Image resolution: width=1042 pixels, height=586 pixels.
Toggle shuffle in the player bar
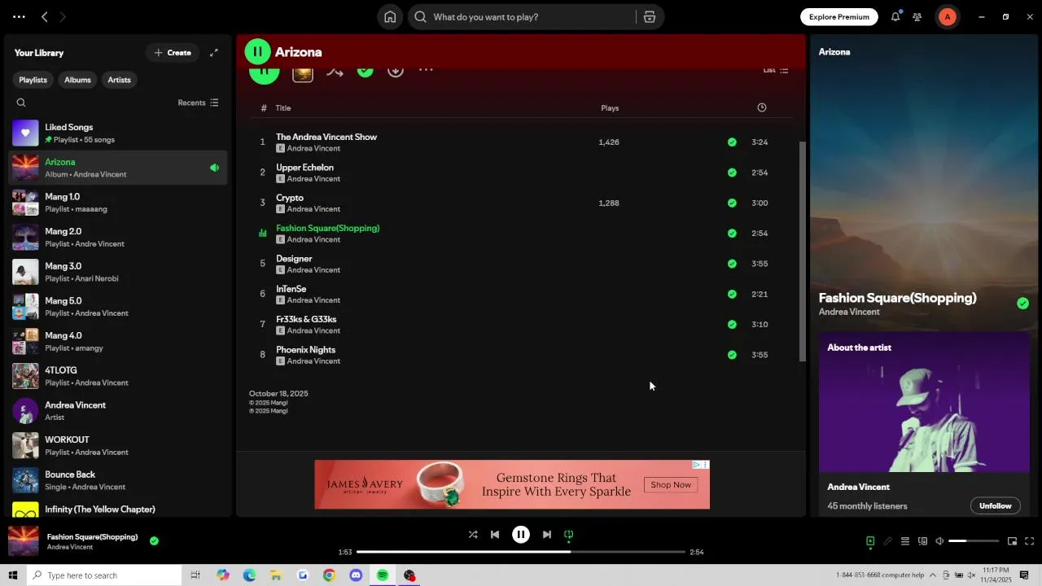[x=473, y=535]
